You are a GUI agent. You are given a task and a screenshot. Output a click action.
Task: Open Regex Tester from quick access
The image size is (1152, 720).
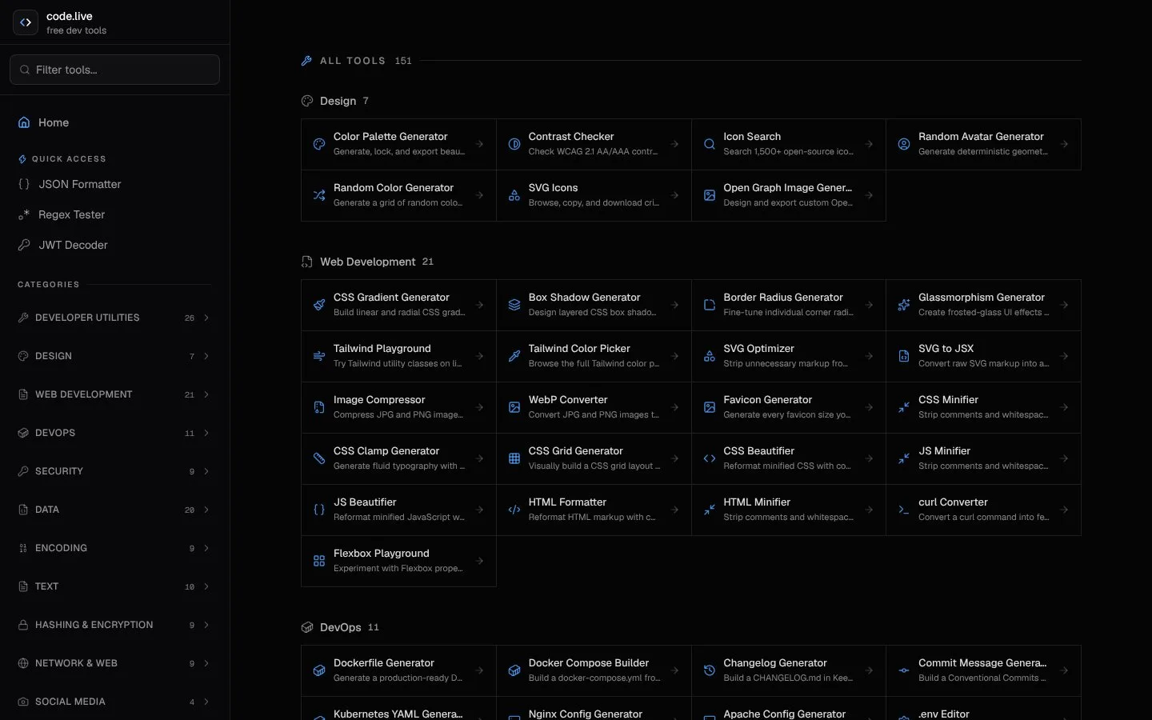pyautogui.click(x=114, y=214)
